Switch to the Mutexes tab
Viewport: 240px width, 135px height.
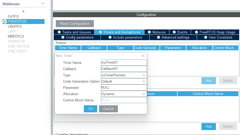coord(156,32)
